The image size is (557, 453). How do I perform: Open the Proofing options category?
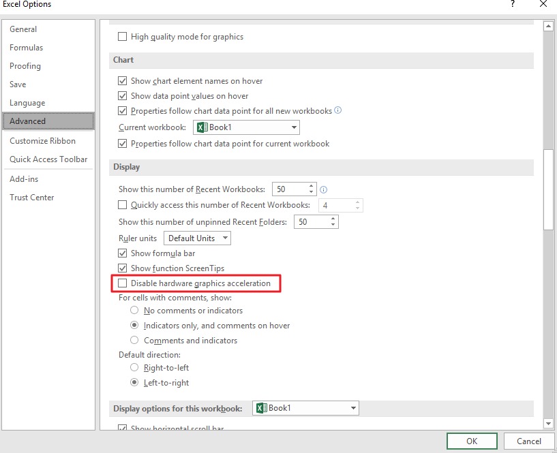(48, 66)
